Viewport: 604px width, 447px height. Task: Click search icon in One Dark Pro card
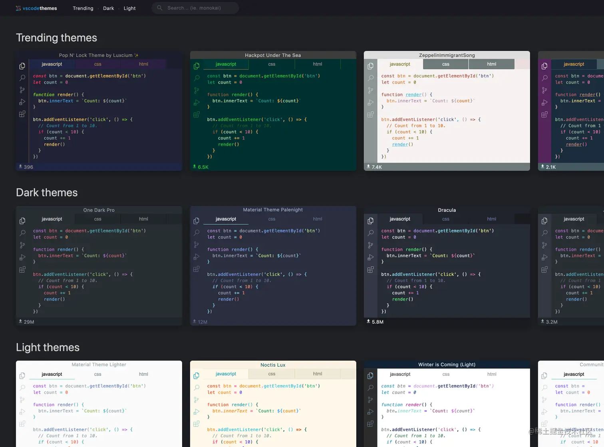coord(22,233)
